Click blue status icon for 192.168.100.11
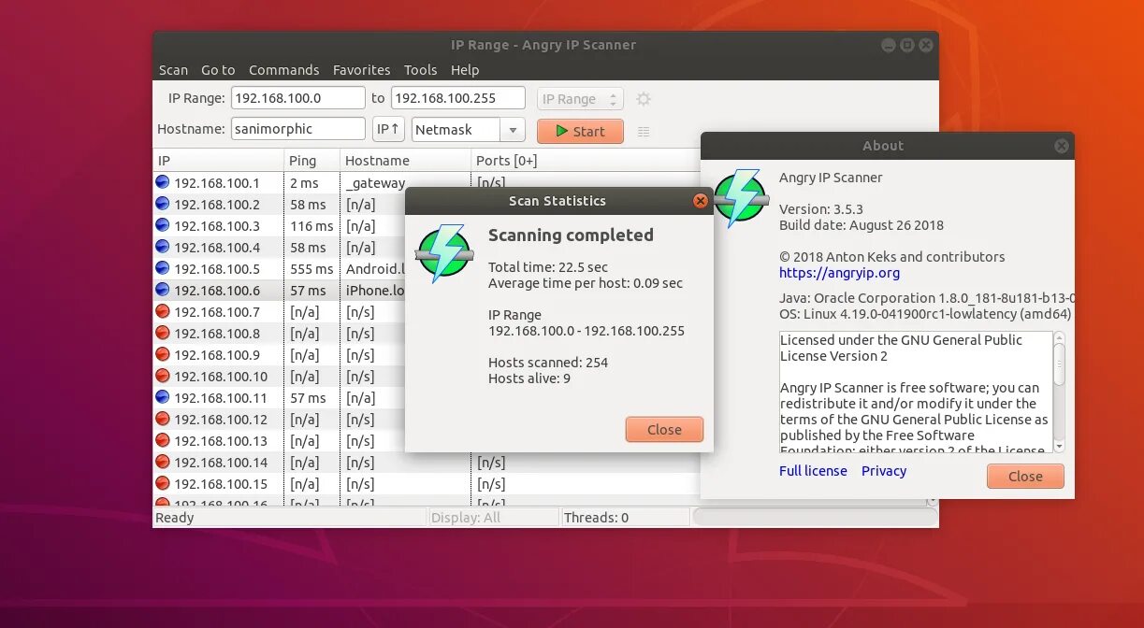 coord(163,397)
